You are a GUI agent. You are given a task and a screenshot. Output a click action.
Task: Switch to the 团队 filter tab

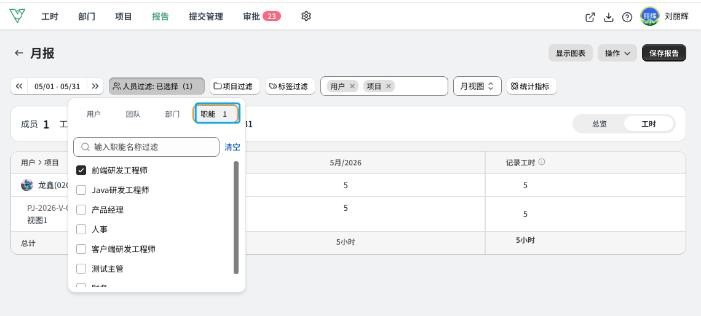133,114
